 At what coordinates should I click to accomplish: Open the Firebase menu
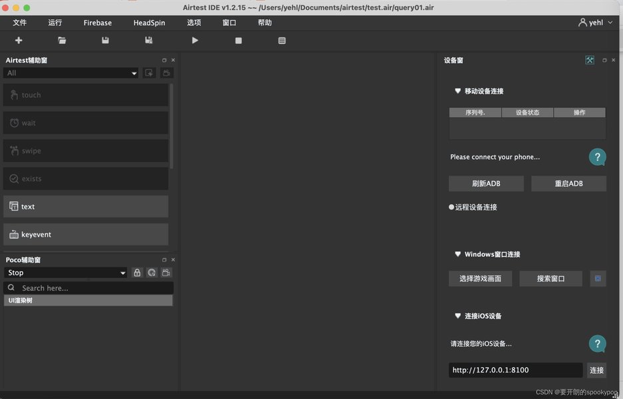pyautogui.click(x=97, y=23)
